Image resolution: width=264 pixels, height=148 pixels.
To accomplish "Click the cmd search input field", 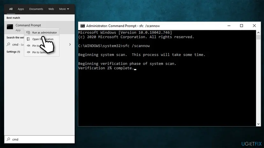I will click(40, 139).
